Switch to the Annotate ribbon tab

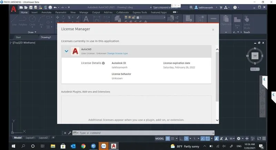[x=47, y=12]
